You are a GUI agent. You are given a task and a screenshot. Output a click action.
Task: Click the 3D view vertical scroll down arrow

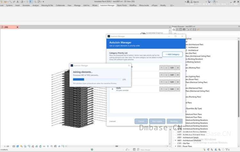(x=170, y=144)
